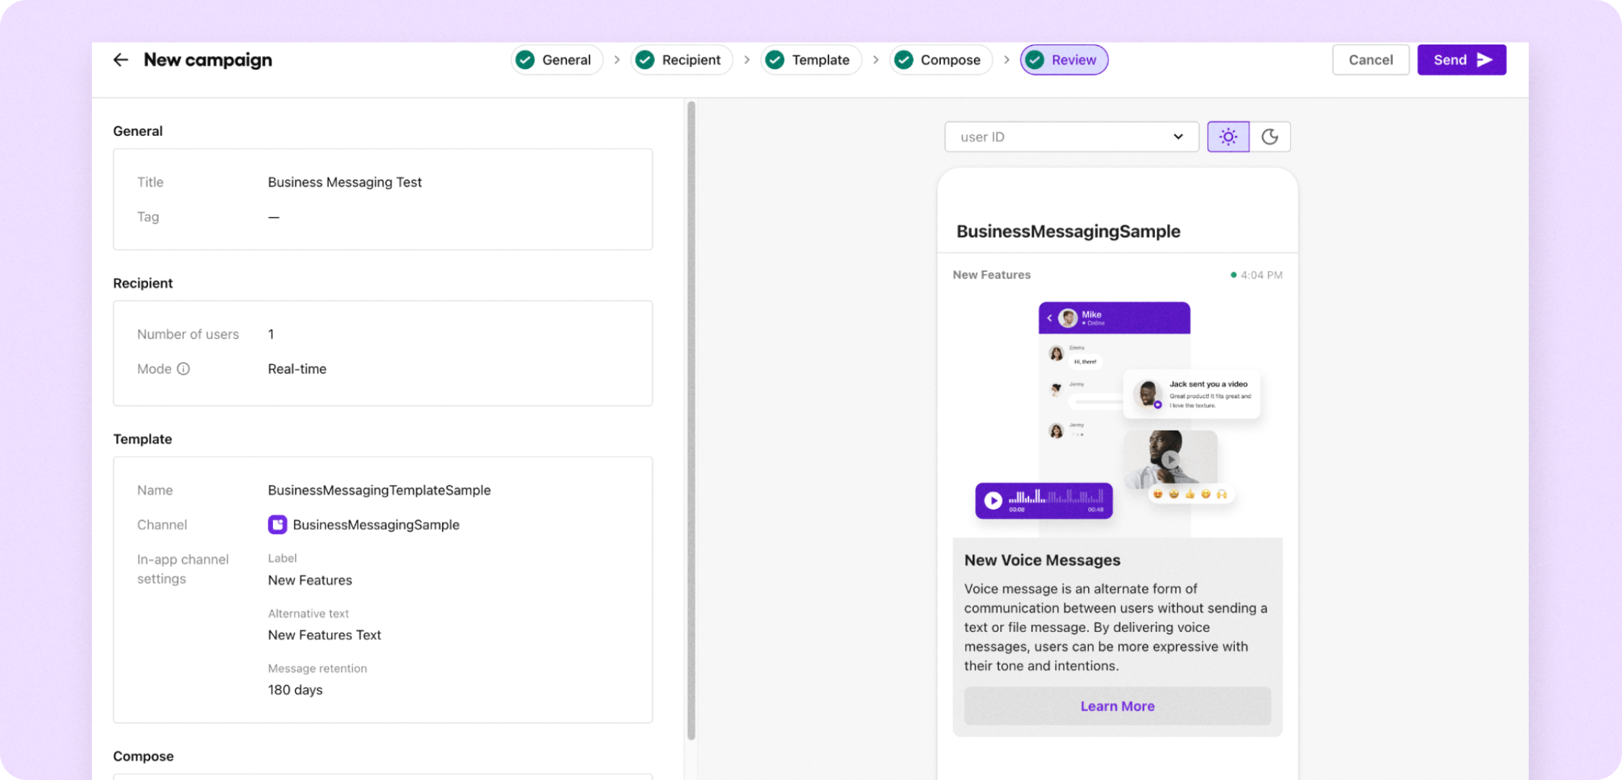Switch preview to light mode
Viewport: 1622px width, 780px height.
pos(1228,137)
